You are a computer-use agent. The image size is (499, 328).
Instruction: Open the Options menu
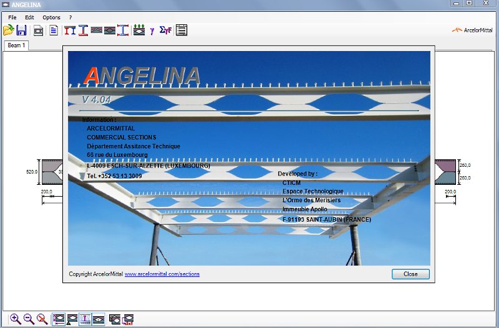[51, 17]
